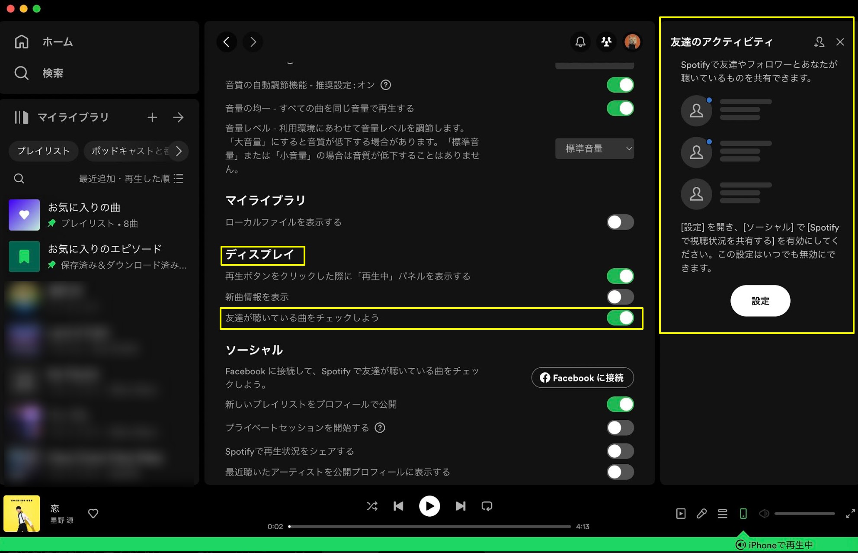The width and height of the screenshot is (858, 553).
Task: Click artist name 星野 源
Action: [62, 520]
